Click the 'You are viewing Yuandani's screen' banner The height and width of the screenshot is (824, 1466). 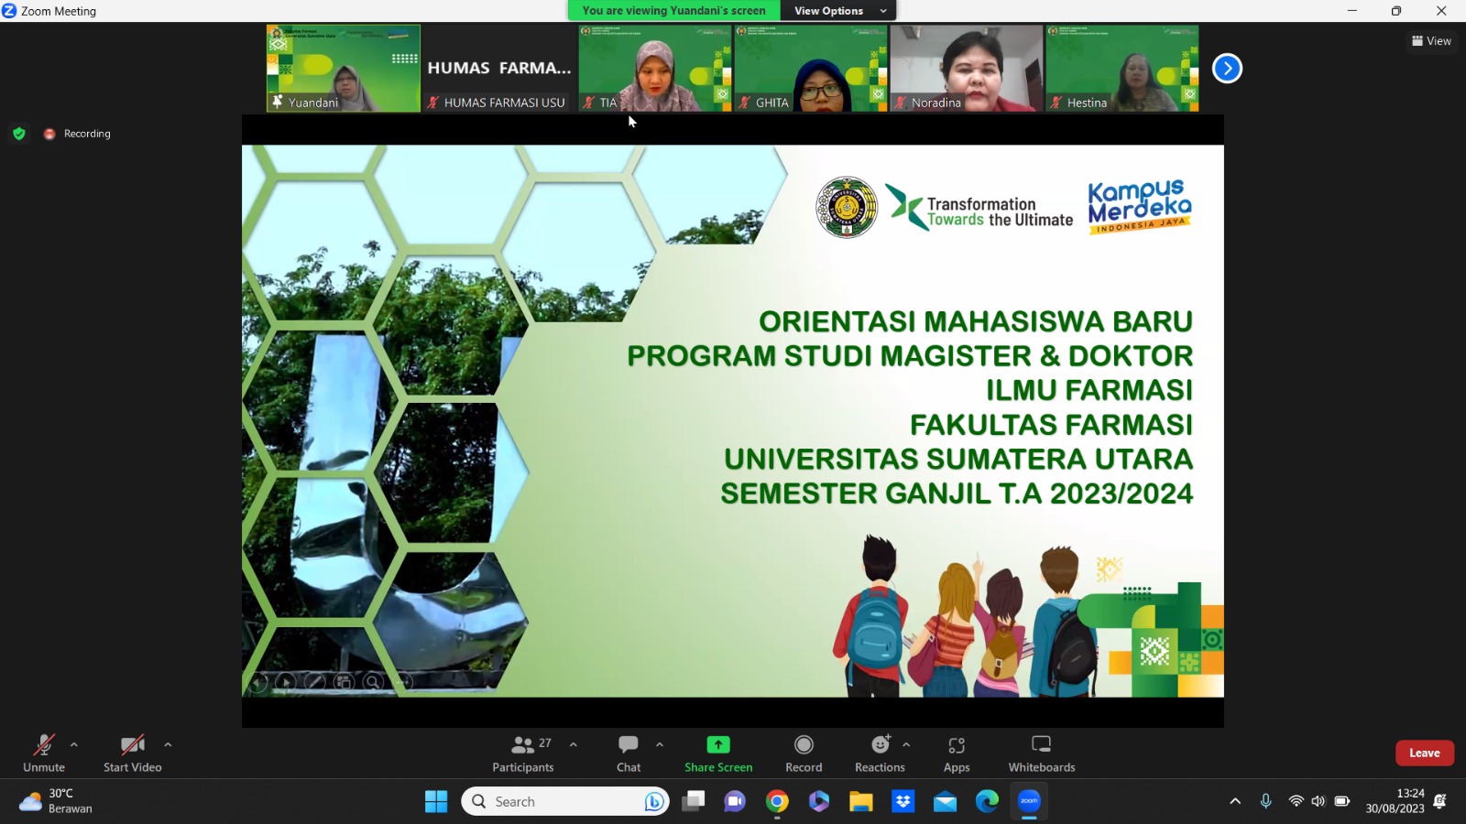(674, 11)
